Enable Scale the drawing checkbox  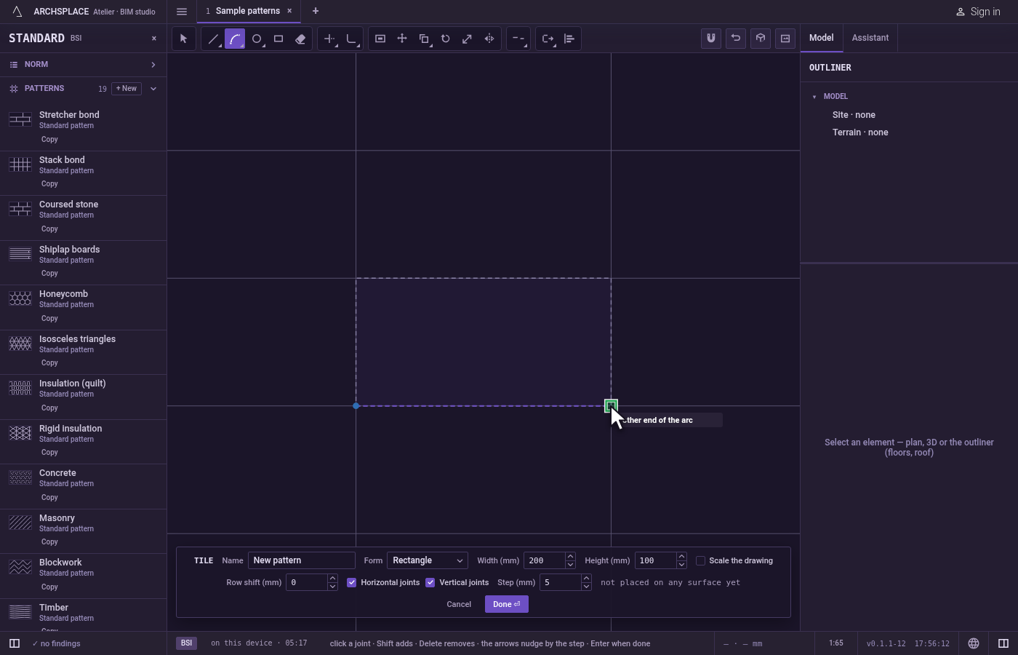coord(701,560)
